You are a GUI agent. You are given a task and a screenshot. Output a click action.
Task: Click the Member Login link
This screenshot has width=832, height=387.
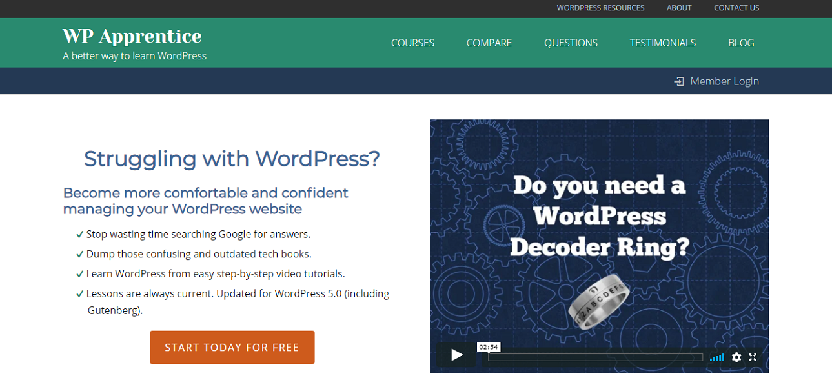point(724,81)
